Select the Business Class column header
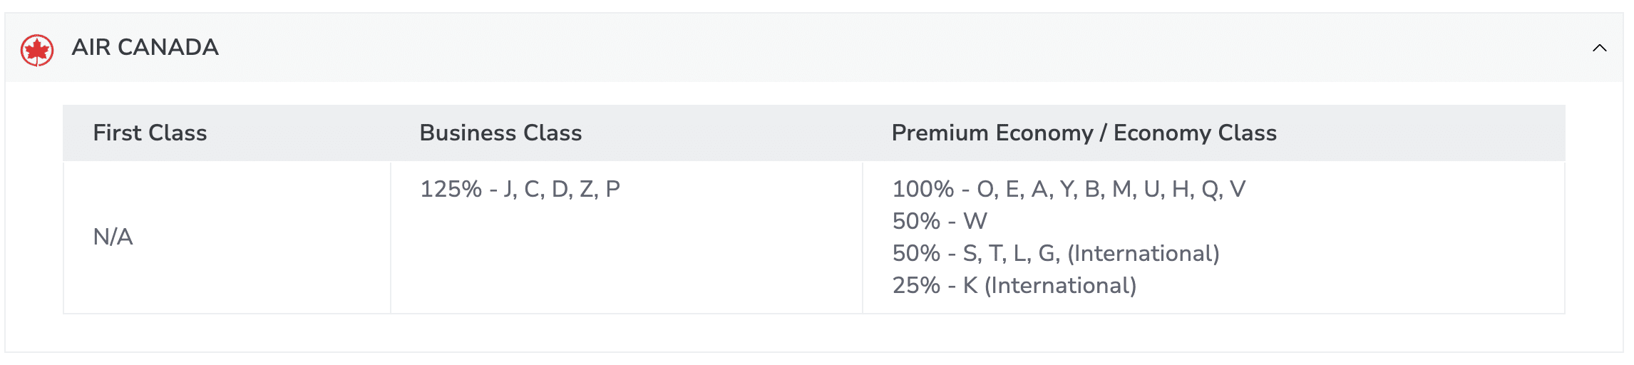The width and height of the screenshot is (1634, 365). [500, 133]
